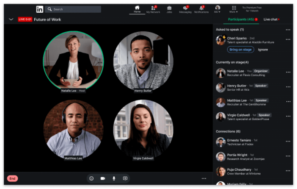Click Matthias Lee avatar in participant list
The width and height of the screenshot is (297, 189).
[221, 102]
